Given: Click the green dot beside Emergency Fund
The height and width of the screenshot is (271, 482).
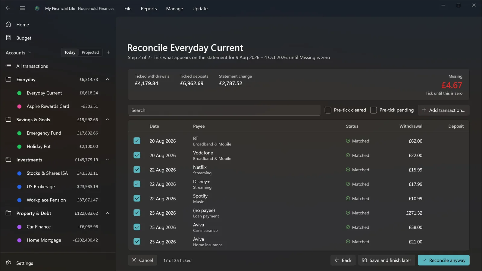Looking at the screenshot, I should (19, 133).
